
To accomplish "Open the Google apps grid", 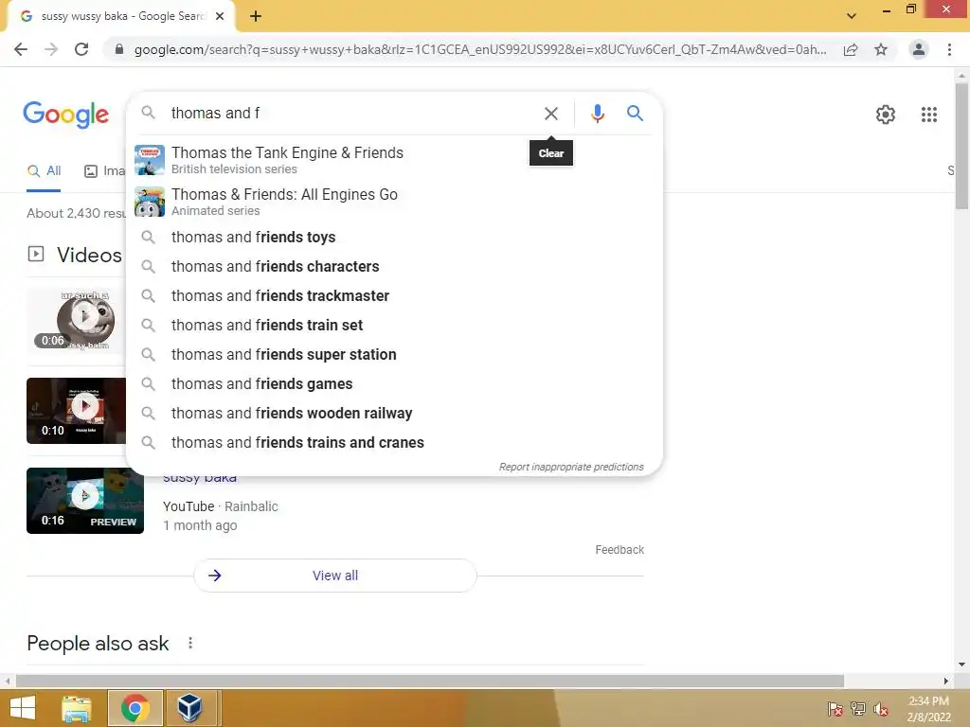I will (x=928, y=115).
